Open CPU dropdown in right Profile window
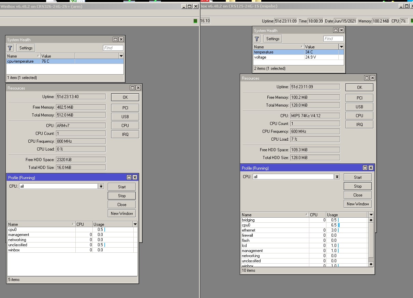 click(337, 177)
